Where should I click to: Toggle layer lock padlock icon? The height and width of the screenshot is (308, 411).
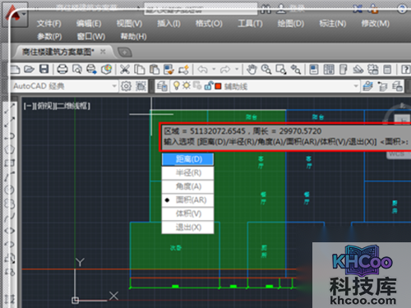pos(208,85)
